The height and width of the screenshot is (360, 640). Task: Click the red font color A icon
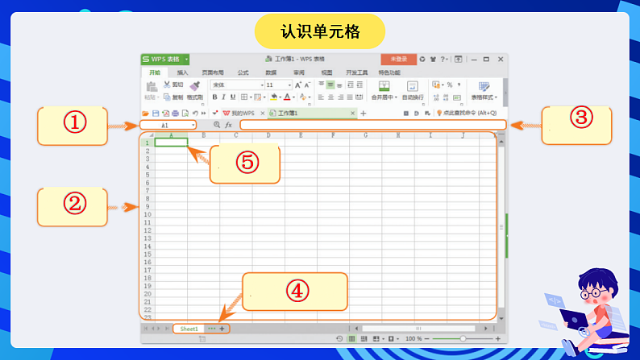pos(287,97)
